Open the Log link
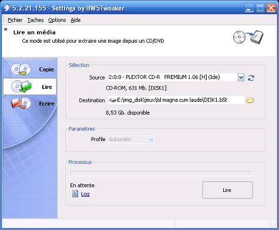The height and width of the screenshot is (230, 279). tap(85, 194)
